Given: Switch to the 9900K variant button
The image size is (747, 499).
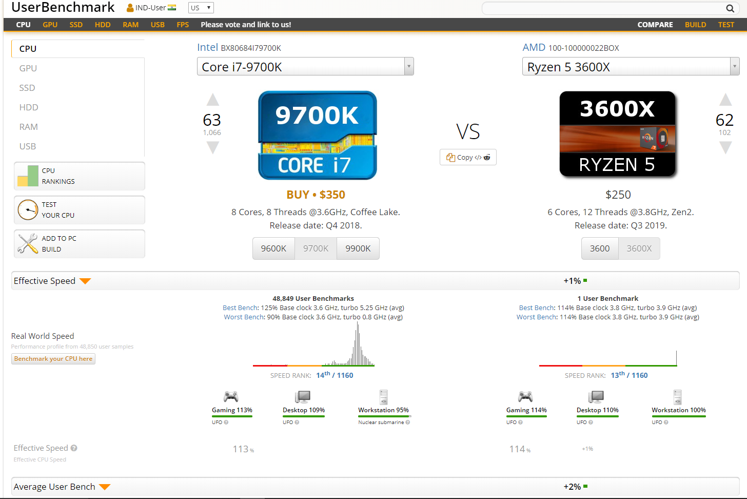Looking at the screenshot, I should [x=358, y=248].
